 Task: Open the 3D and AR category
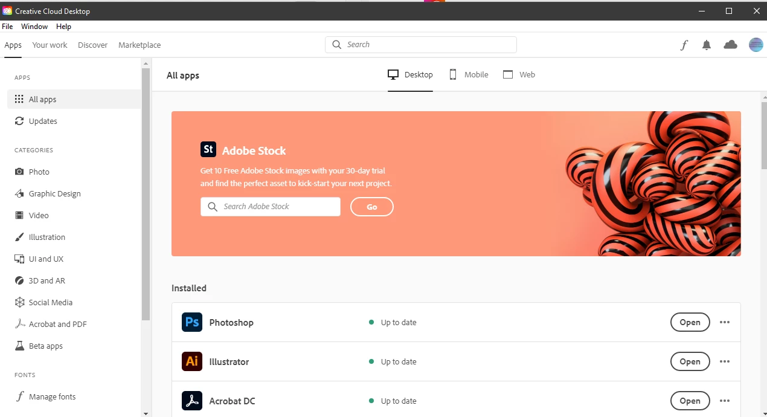click(74, 280)
